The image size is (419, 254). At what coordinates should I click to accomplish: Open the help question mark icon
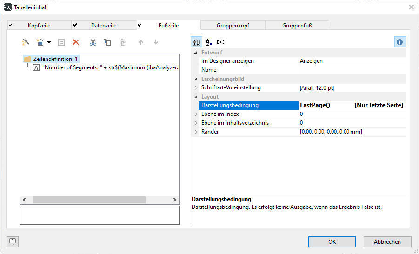(x=13, y=241)
